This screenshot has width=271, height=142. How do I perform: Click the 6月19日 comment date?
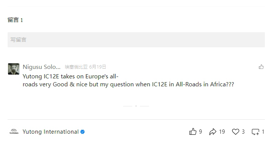[x=97, y=67]
